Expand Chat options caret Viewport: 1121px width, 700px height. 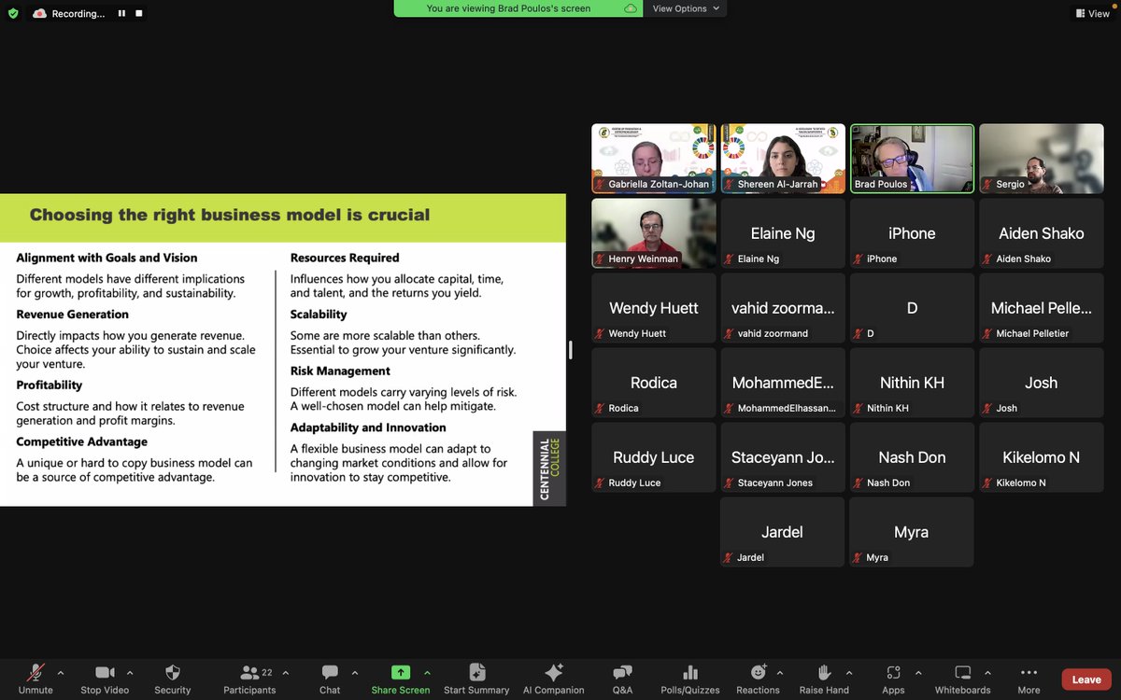354,672
